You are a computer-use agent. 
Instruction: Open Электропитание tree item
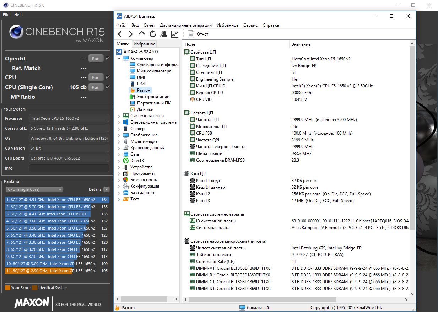tap(150, 97)
